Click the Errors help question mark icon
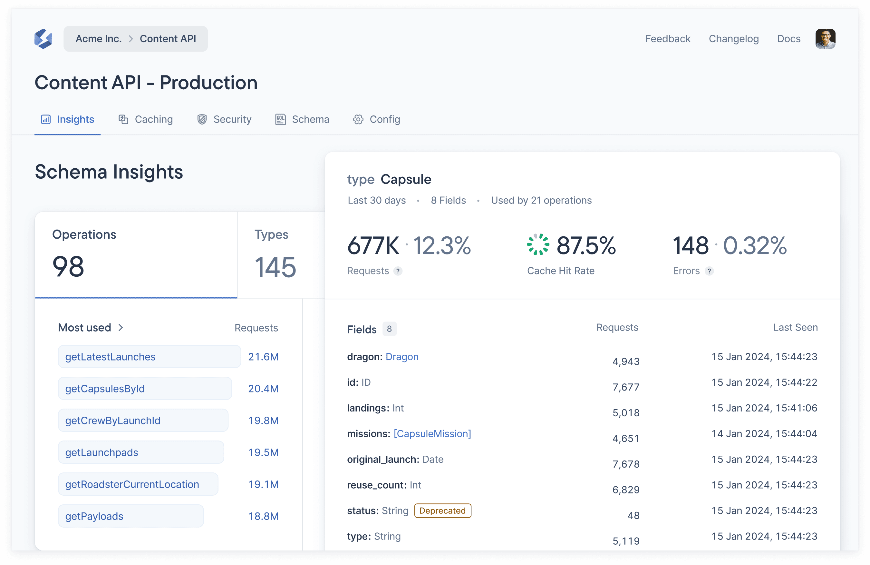 [x=709, y=271]
